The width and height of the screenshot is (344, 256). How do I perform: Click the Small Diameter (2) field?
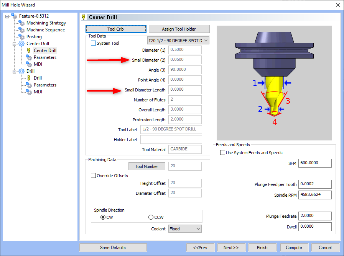(x=185, y=60)
